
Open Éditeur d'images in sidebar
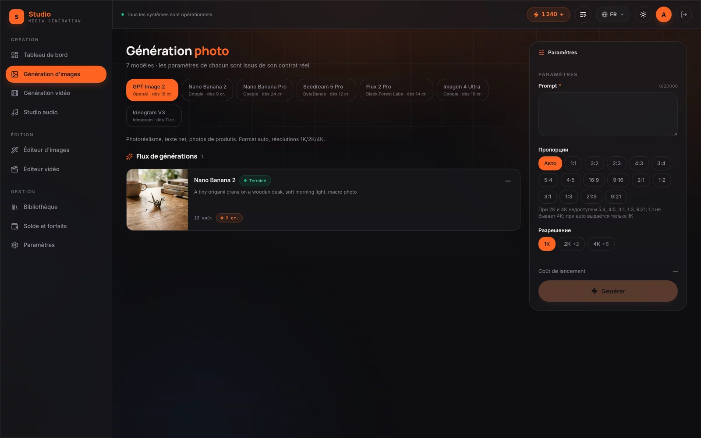(x=56, y=150)
